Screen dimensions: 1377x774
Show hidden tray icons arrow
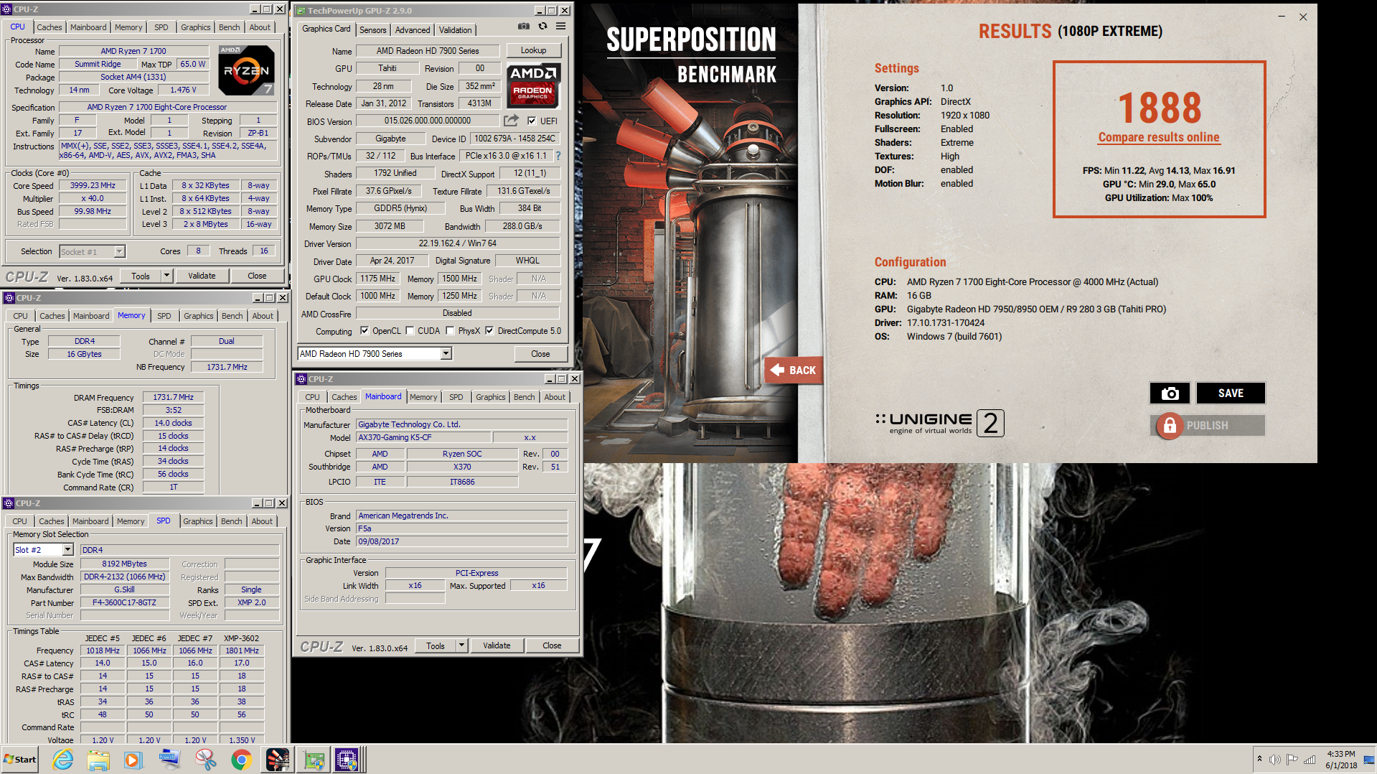(1259, 760)
